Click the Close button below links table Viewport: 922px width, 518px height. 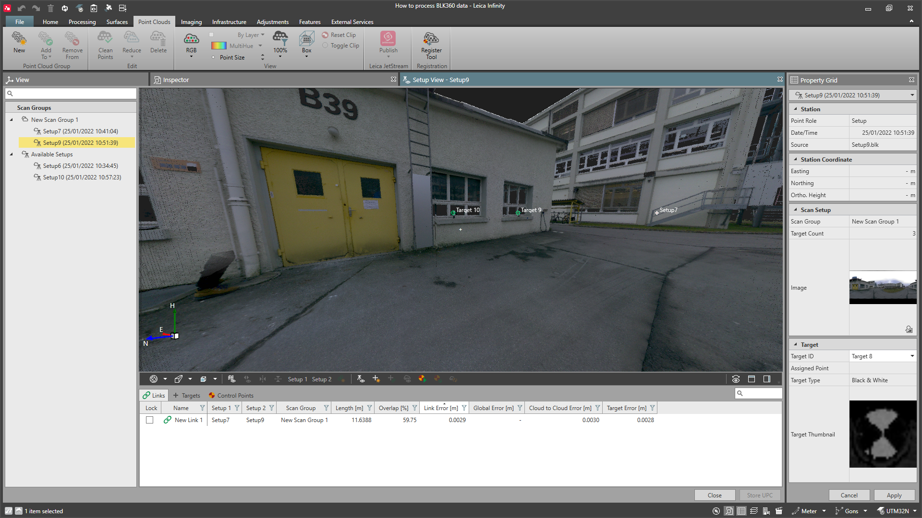(714, 495)
